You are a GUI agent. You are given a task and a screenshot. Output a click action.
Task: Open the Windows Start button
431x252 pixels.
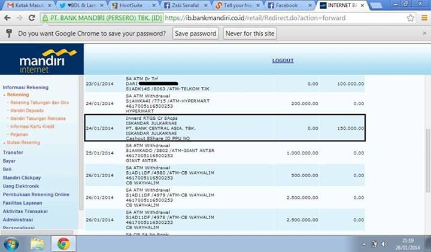[11, 244]
